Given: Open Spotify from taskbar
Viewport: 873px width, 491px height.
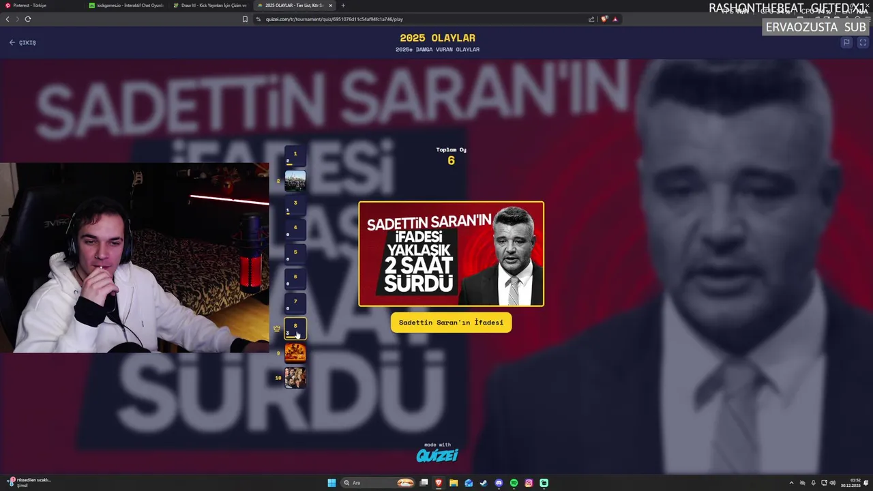Looking at the screenshot, I should click(514, 483).
